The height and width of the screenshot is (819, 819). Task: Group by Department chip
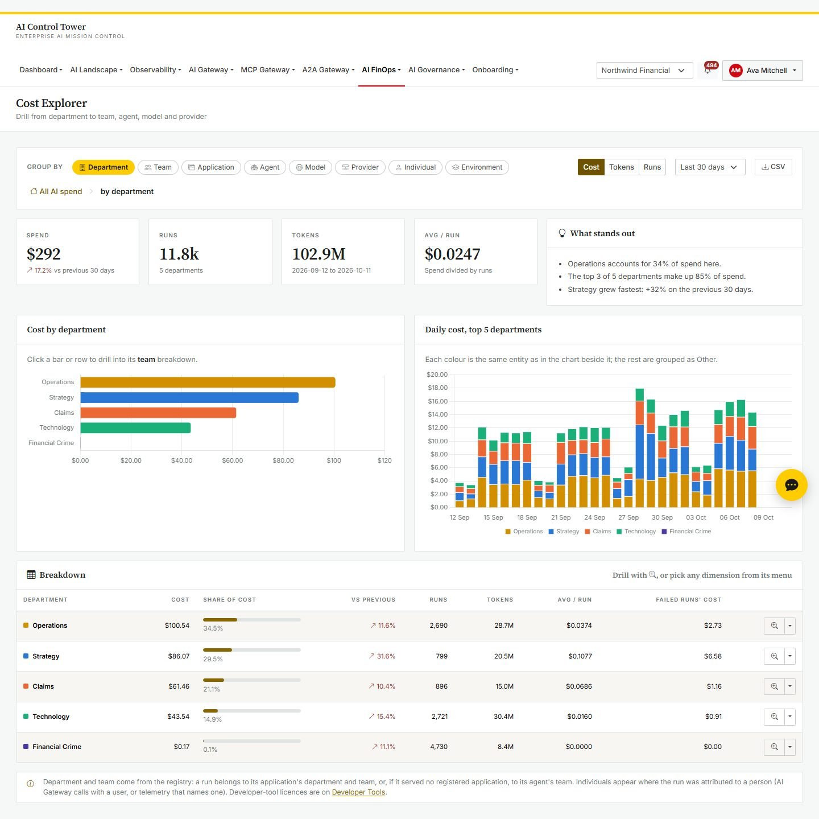(x=104, y=167)
